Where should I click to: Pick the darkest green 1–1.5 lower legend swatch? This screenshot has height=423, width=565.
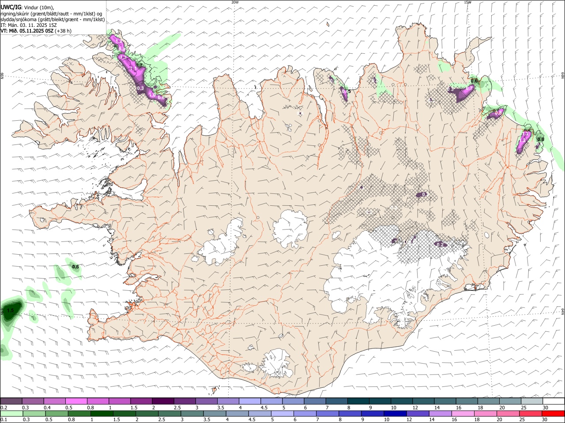[102, 413]
